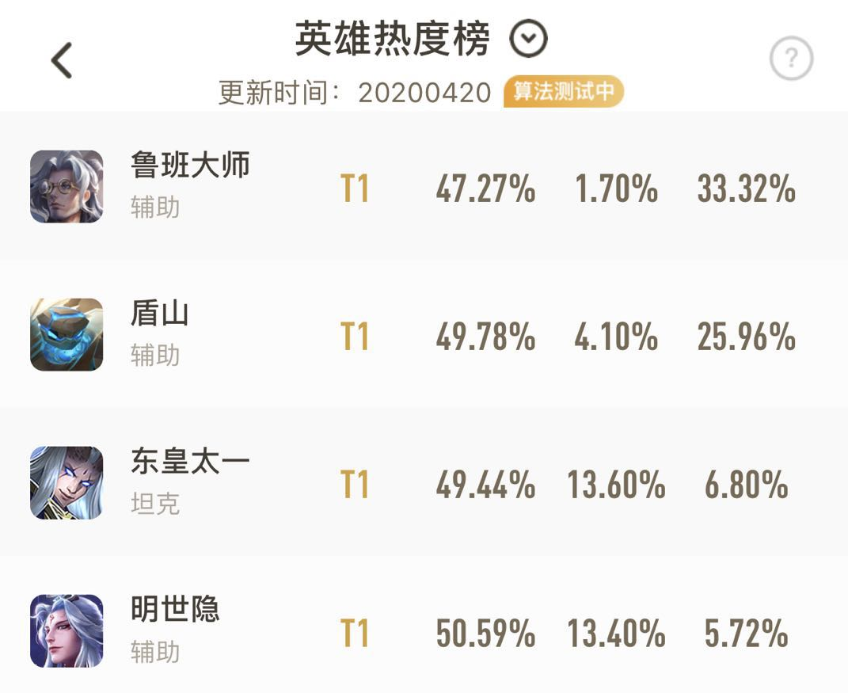Click the T1 tier label for 盾山

click(355, 337)
